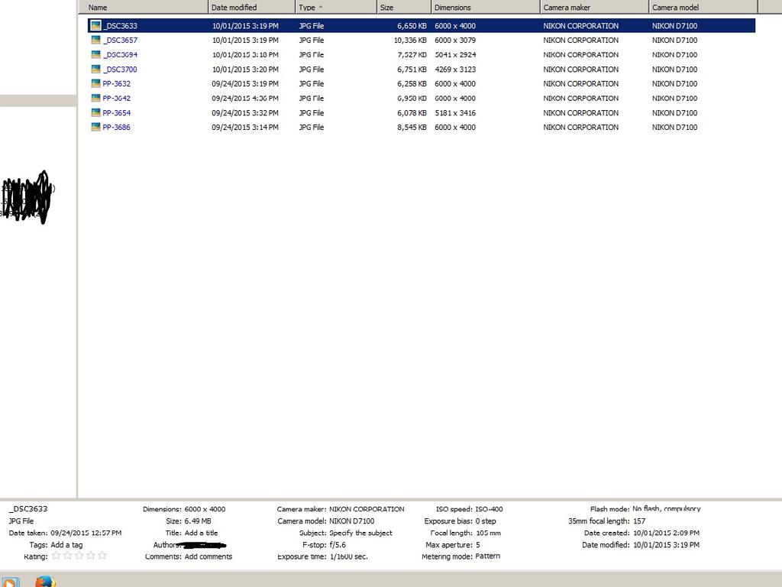Viewport: 782px width, 587px height.
Task: Sort by the Camera model column
Action: [703, 8]
